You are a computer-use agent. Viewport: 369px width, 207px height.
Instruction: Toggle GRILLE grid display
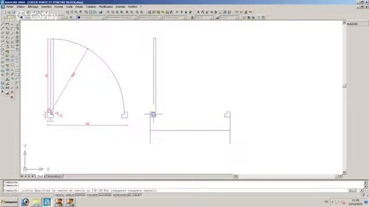70,195
